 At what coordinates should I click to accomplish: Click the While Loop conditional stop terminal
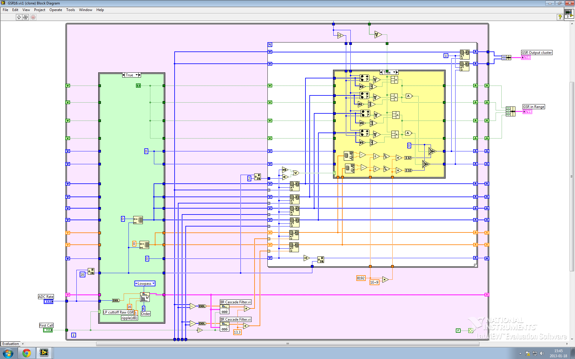click(x=470, y=331)
